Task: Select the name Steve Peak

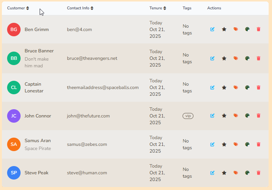Action: click(36, 173)
